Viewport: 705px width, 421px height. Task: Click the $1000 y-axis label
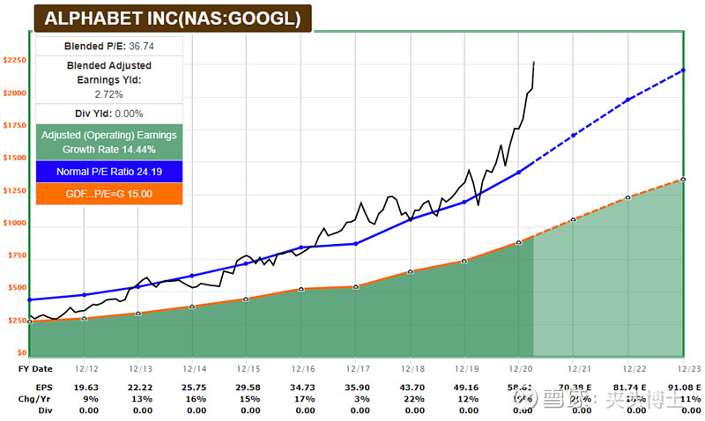(15, 223)
